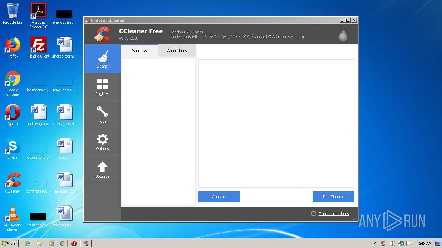Select the energycare desktop file
This screenshot has height=248, width=442.
coord(64,17)
